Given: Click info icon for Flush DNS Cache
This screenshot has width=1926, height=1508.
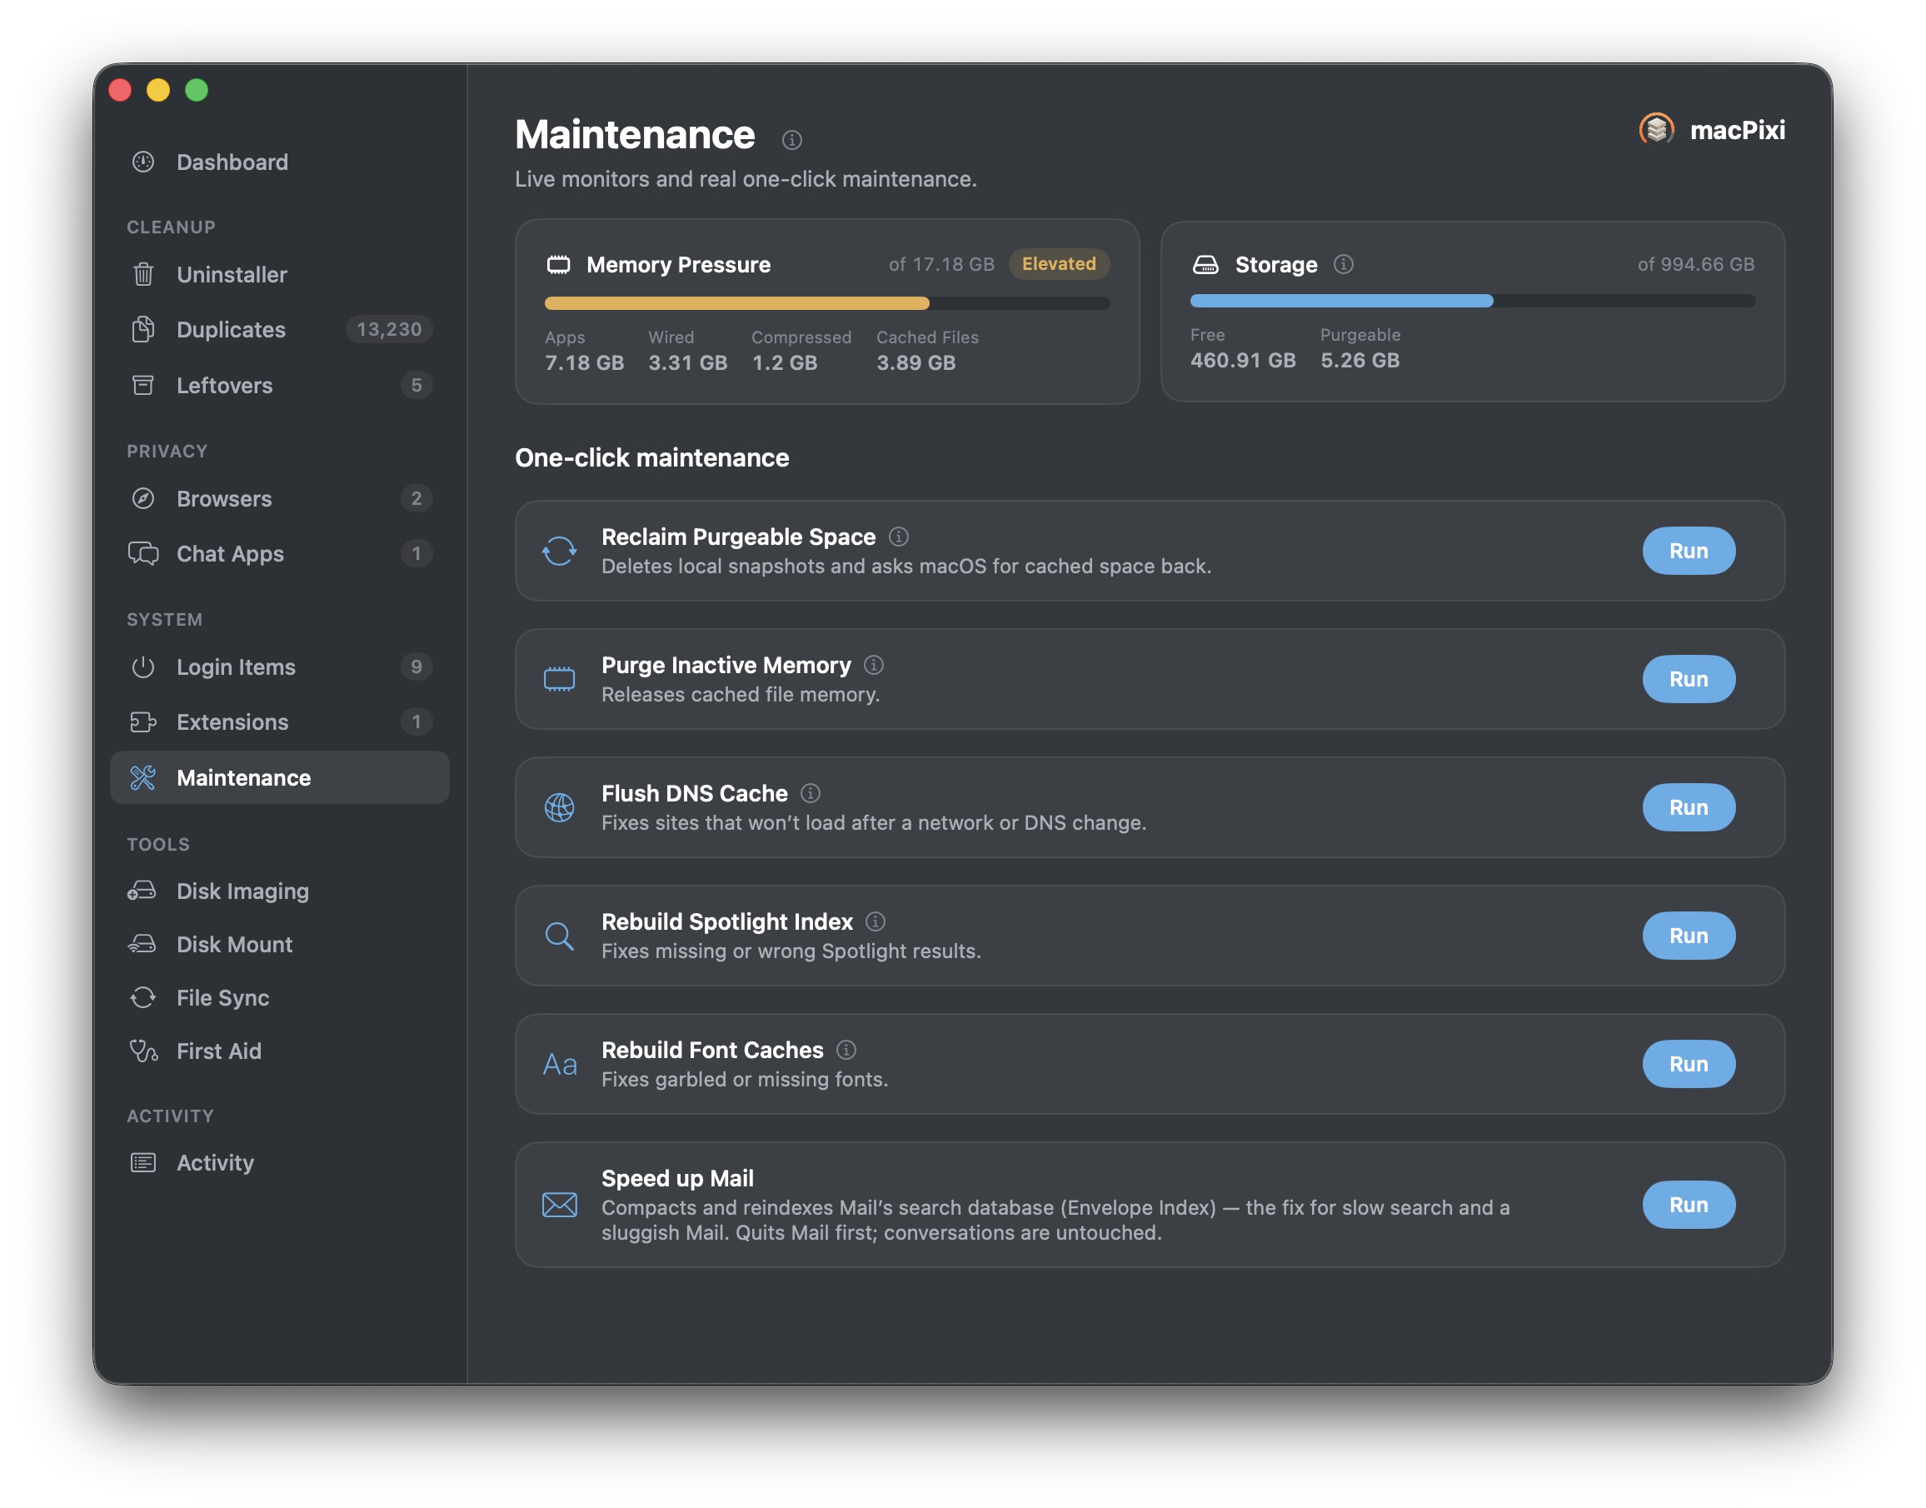Looking at the screenshot, I should coord(811,793).
